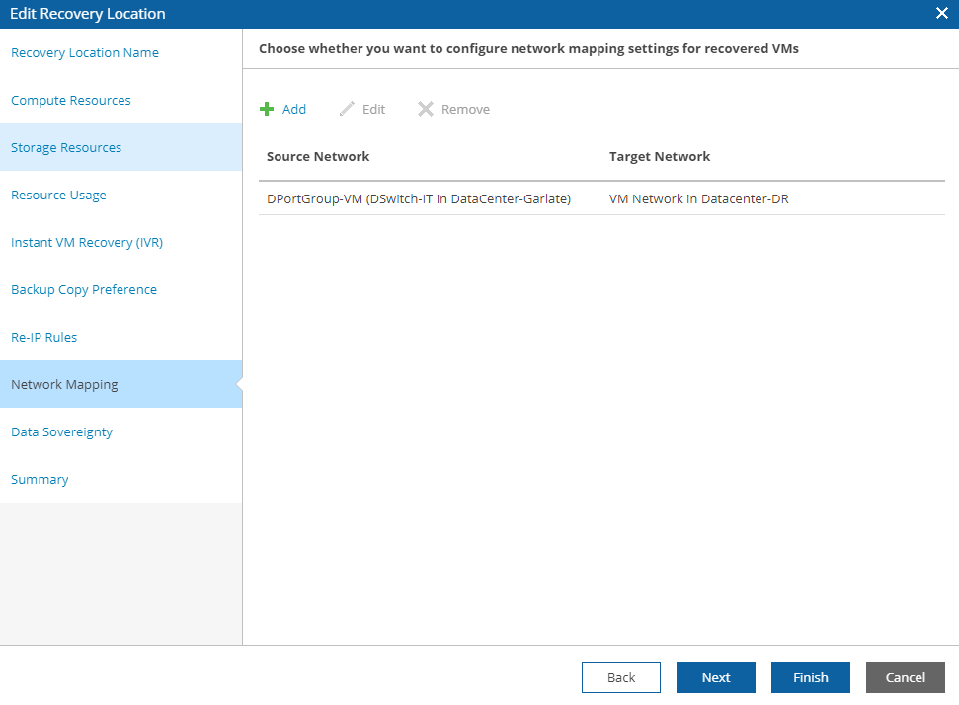Select Storage Resources in the sidebar
This screenshot has width=959, height=705.
pyautogui.click(x=66, y=147)
